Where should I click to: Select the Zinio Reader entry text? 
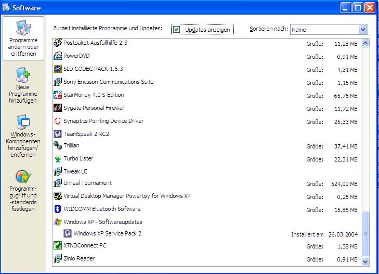pyautogui.click(x=79, y=258)
